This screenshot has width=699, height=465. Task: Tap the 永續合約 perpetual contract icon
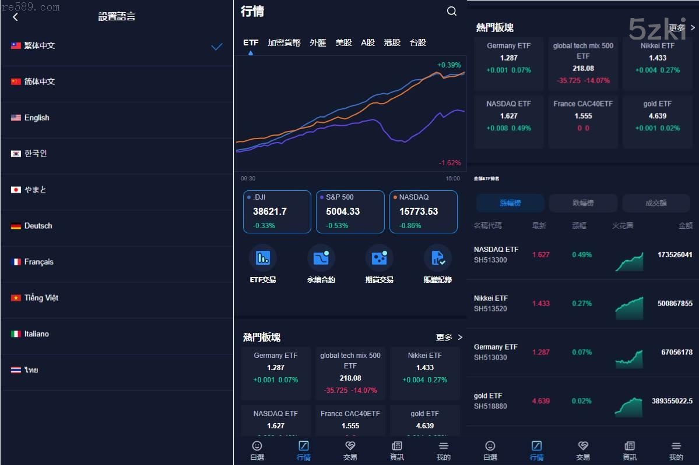(321, 258)
